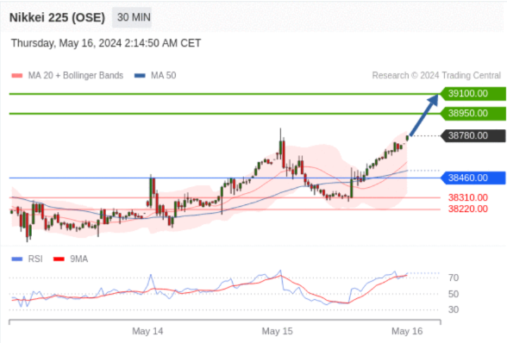Click the 9MA red legend swatch
This screenshot has height=343, width=507.
(x=59, y=259)
